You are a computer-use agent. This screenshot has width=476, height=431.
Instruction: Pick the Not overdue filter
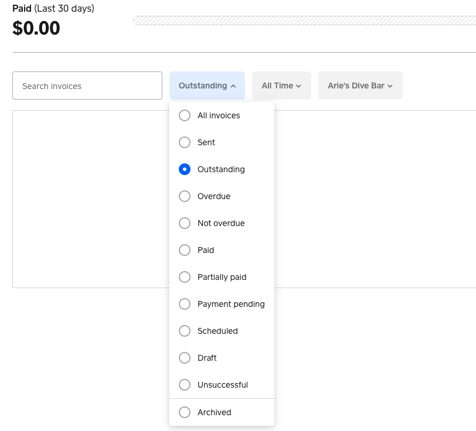click(x=185, y=223)
